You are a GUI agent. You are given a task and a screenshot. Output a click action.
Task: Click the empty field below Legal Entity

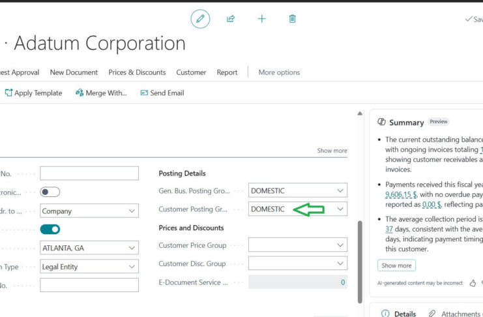click(x=89, y=285)
